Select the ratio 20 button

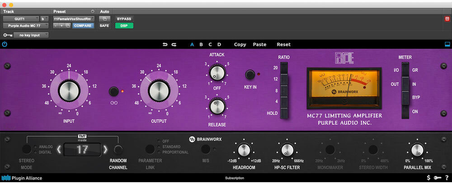(x=284, y=68)
